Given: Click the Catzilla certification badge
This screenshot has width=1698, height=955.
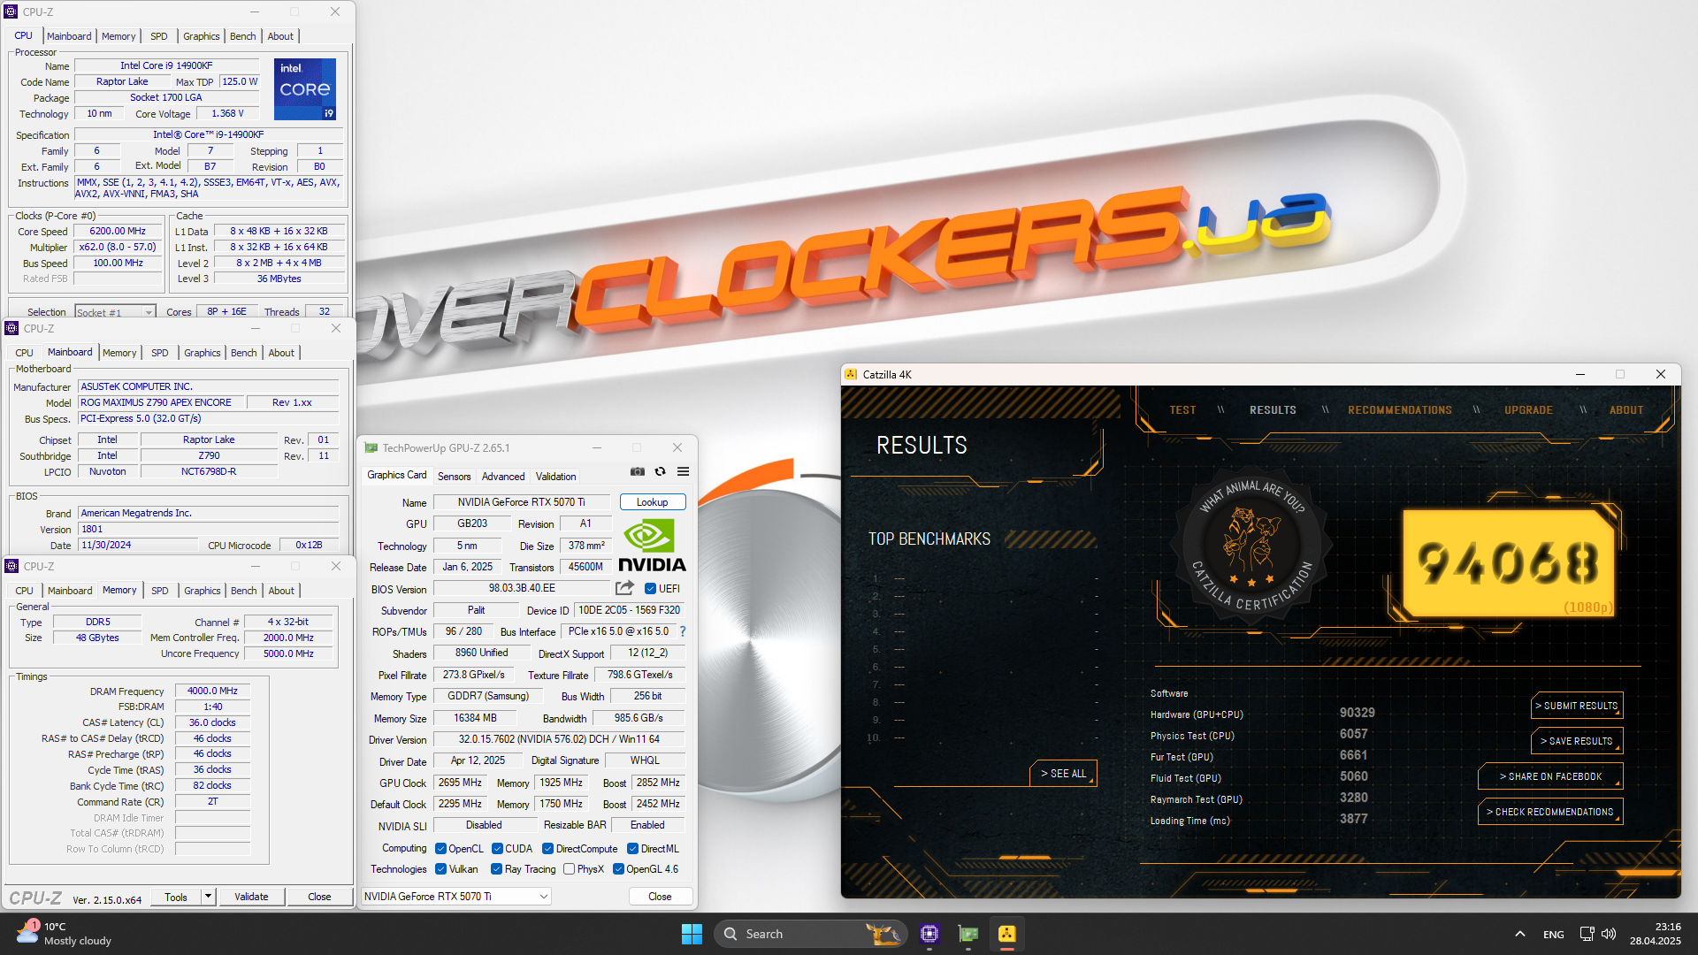Looking at the screenshot, I should 1251,546.
